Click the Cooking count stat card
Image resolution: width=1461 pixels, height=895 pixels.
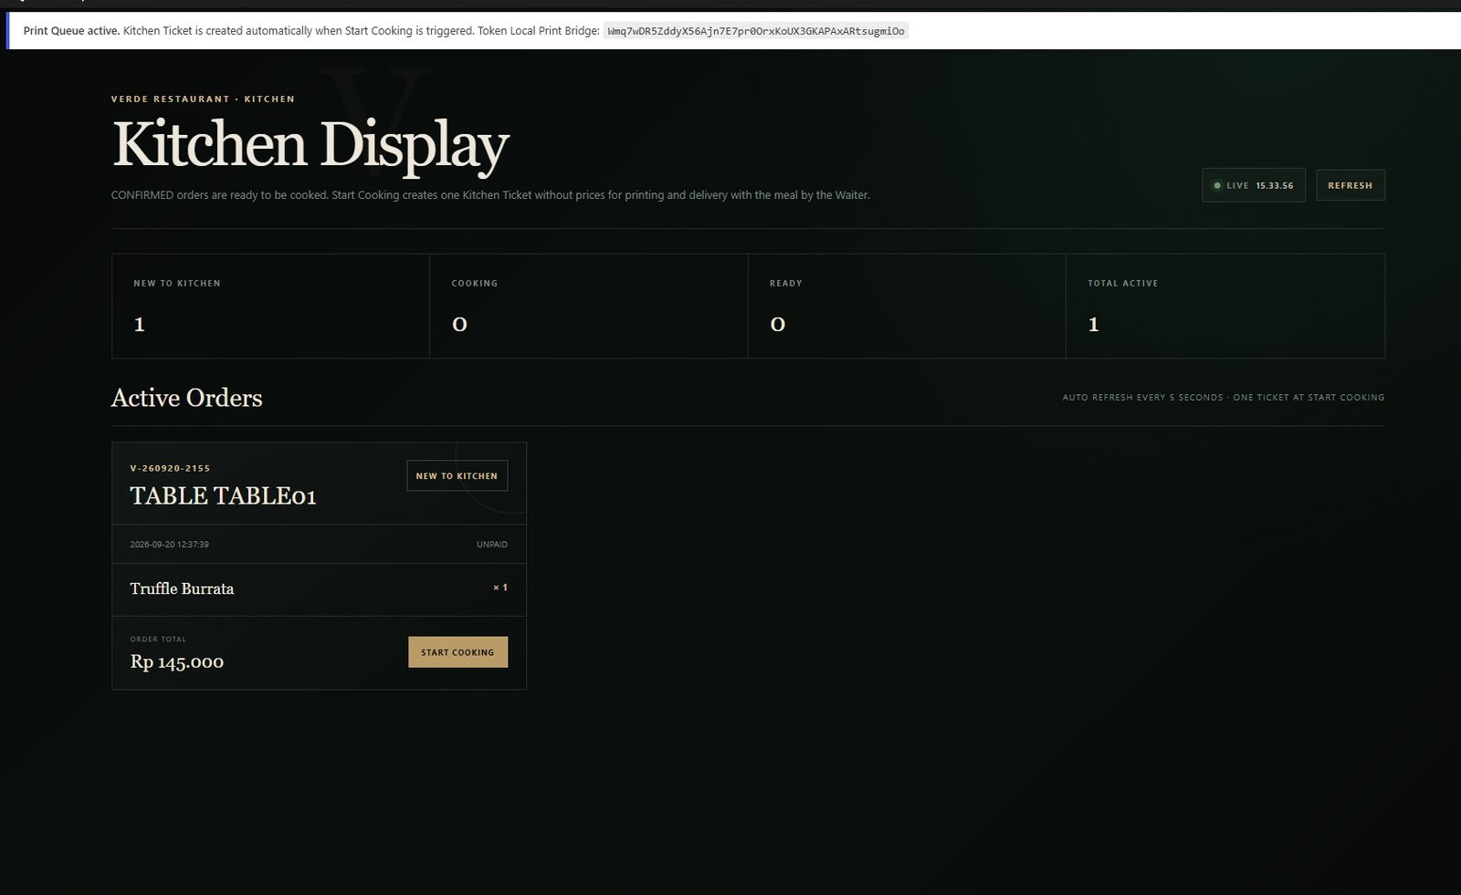point(589,306)
